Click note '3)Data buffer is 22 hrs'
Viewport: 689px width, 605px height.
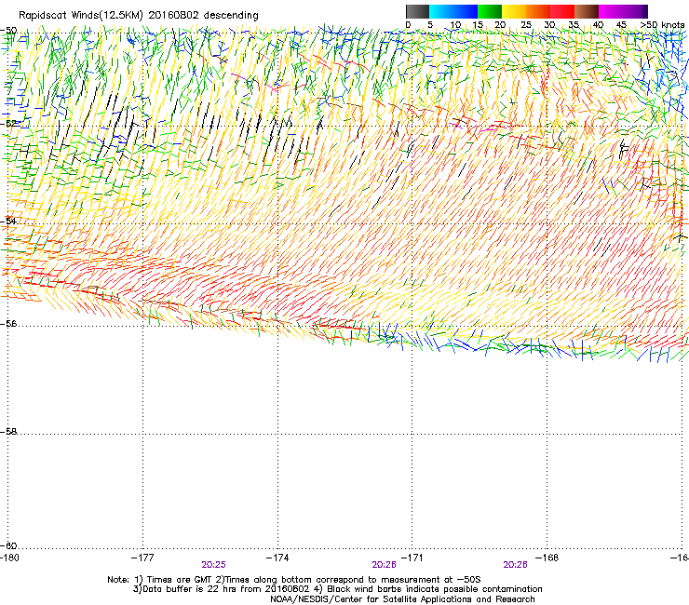(x=184, y=589)
